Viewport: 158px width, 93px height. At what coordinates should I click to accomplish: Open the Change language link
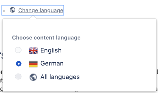tap(41, 10)
